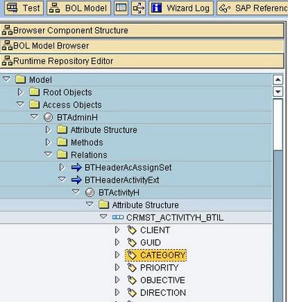288x302 pixels.
Task: Select Root Objects tree label
Action: (x=67, y=92)
